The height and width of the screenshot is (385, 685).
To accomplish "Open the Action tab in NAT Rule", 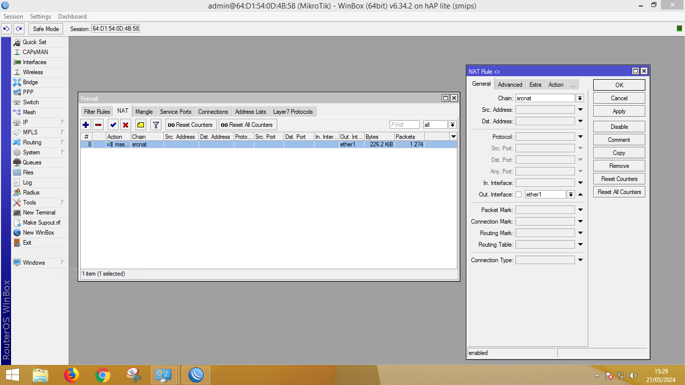I will click(556, 85).
